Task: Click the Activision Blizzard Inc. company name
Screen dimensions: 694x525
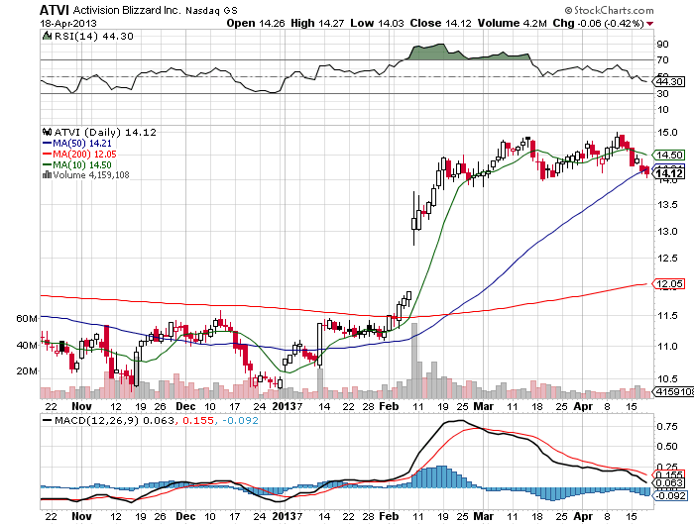Action: 127,10
